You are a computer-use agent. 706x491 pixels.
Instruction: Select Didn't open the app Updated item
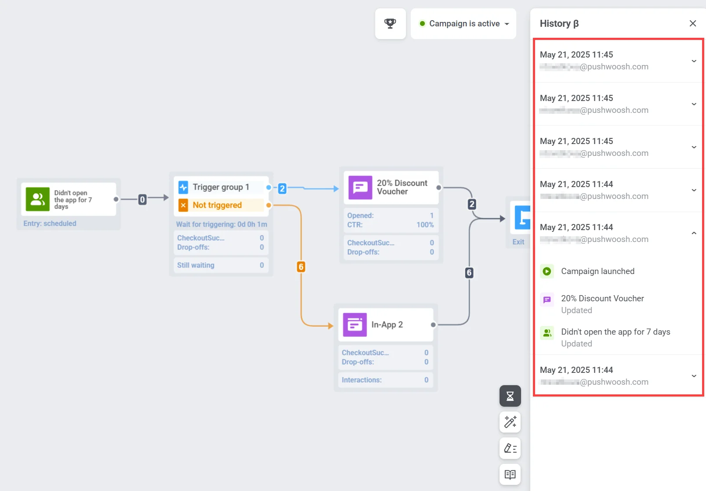(x=615, y=337)
